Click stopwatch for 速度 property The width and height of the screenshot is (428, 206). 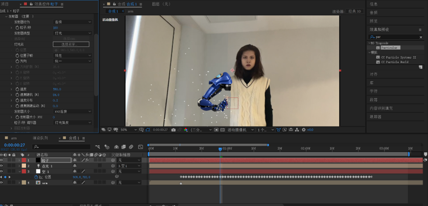coord(17,89)
